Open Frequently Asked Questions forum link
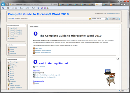130x93 pixels. coord(43,50)
